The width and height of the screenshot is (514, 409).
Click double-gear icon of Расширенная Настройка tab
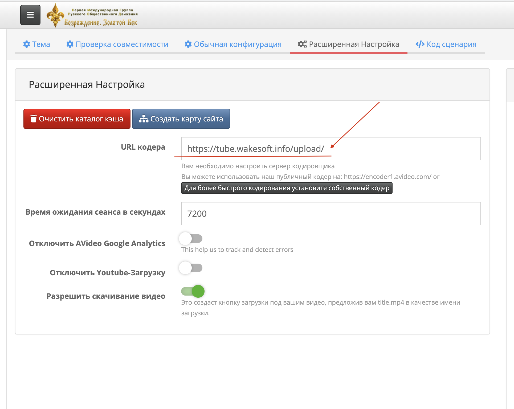click(302, 44)
